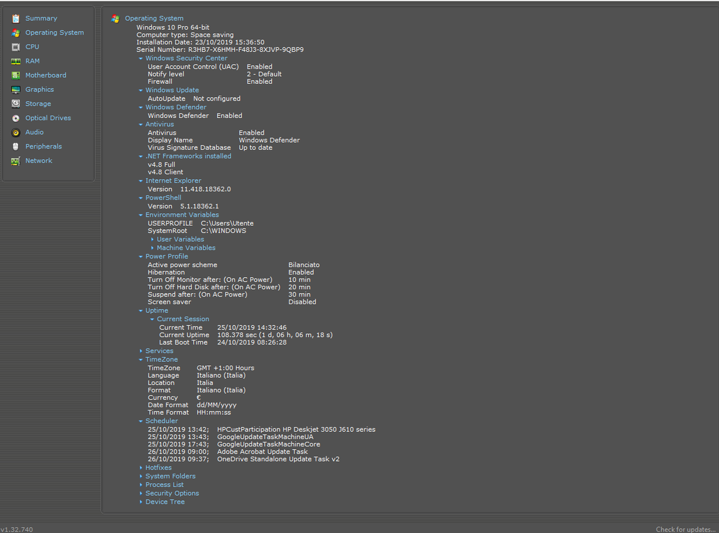719x533 pixels.
Task: Open the Summary section
Action: pos(41,19)
